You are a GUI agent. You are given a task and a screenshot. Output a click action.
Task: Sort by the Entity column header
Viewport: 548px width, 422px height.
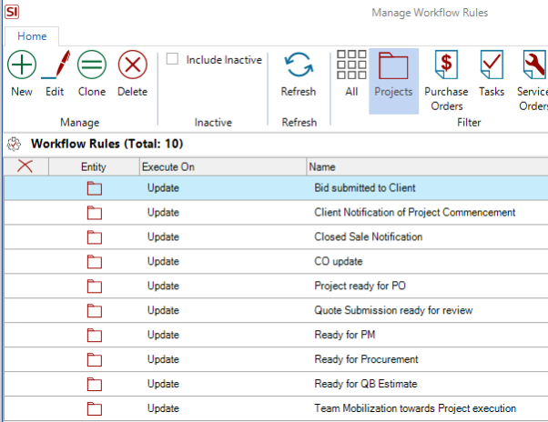pyautogui.click(x=93, y=167)
